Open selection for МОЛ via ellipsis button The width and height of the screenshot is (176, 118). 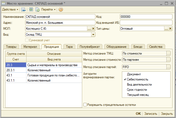point(89,29)
